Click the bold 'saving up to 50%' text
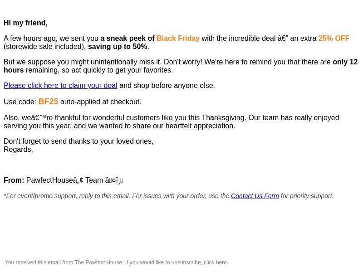 [118, 47]
